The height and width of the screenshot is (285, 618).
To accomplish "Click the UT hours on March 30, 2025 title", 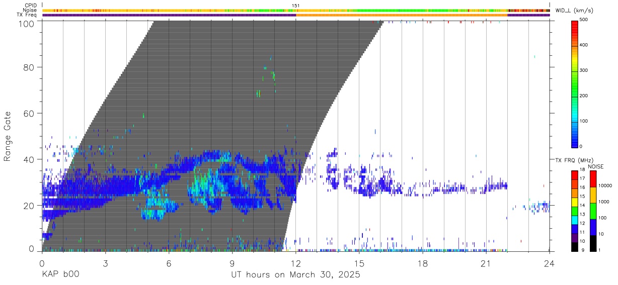I will tap(295, 275).
